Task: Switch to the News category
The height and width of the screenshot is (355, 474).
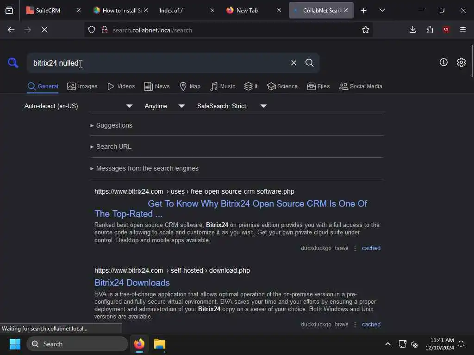Action: [157, 86]
